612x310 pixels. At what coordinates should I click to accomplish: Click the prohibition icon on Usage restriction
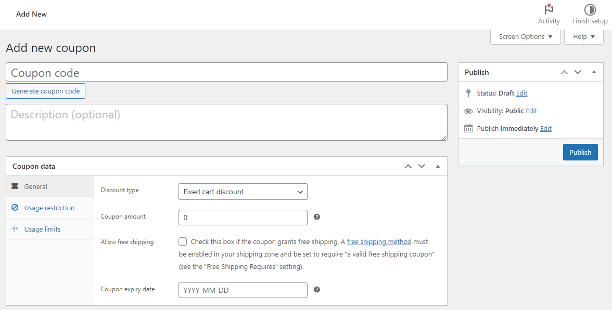pyautogui.click(x=15, y=207)
